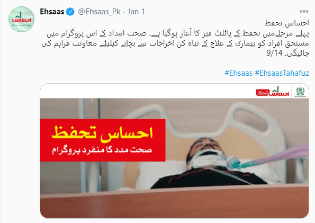Viewport: 315px width, 223px height.
Task: Open the @Ehsaas_Pk handle link
Action: pos(99,12)
